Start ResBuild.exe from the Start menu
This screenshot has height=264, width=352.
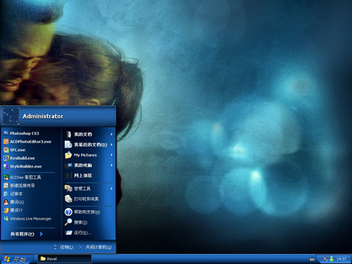coord(19,158)
